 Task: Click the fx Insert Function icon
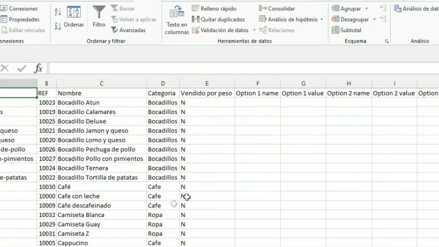click(x=38, y=68)
